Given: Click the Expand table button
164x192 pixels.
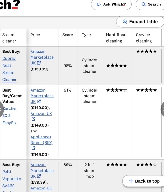Looking at the screenshot, I should pyautogui.click(x=140, y=22).
